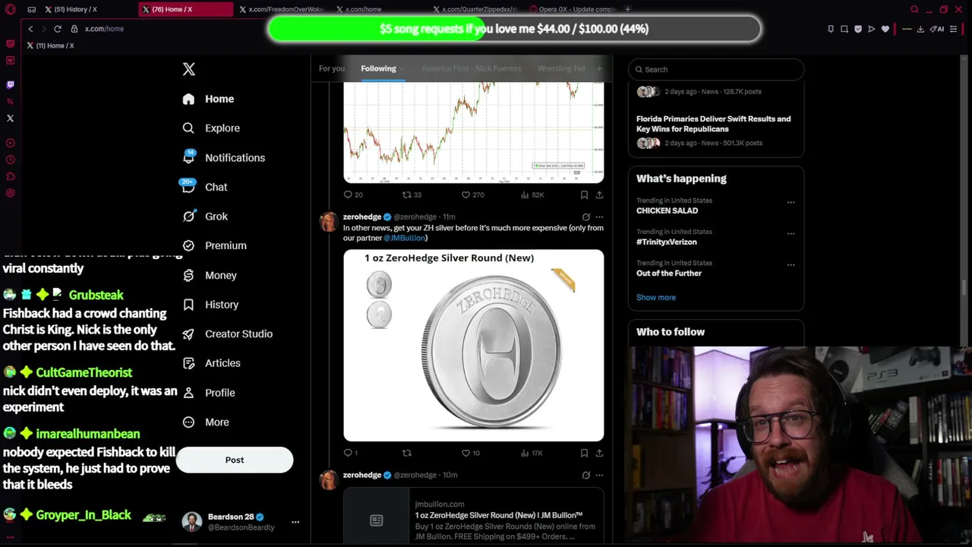
Task: Switch to the For you timeline tab
Action: click(x=331, y=68)
